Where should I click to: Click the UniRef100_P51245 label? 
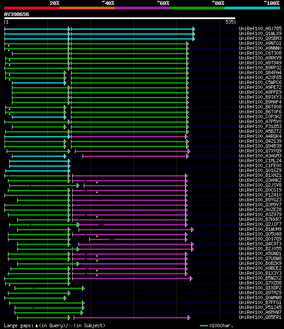coord(260,307)
